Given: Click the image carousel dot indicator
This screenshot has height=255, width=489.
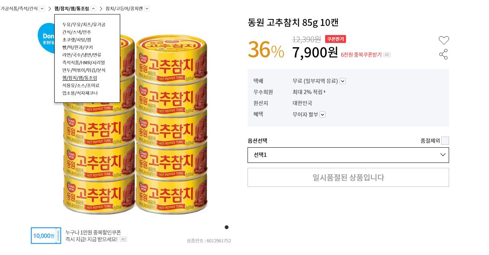Looking at the screenshot, I should (x=227, y=227).
